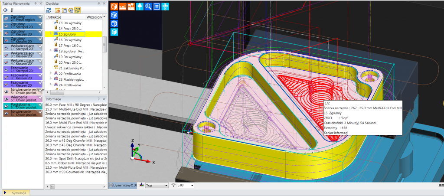Toggle checkmark on Zgrubny 2: Płaski region
Screen dimensions: 444x196
pyautogui.click(x=40, y=17)
